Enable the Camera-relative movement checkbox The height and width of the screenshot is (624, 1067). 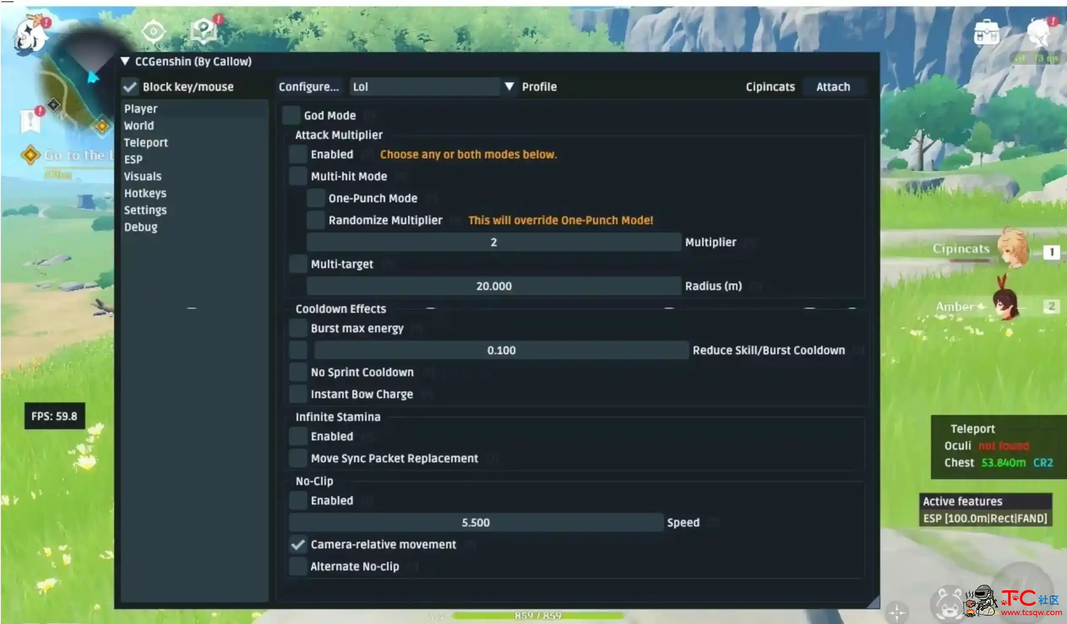297,545
